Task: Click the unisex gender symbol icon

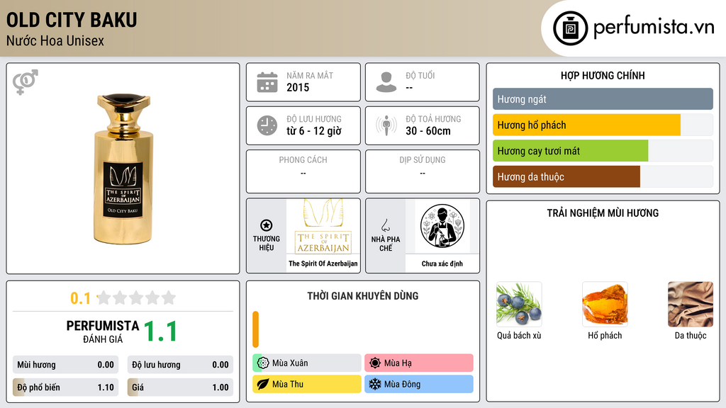Action: point(26,82)
